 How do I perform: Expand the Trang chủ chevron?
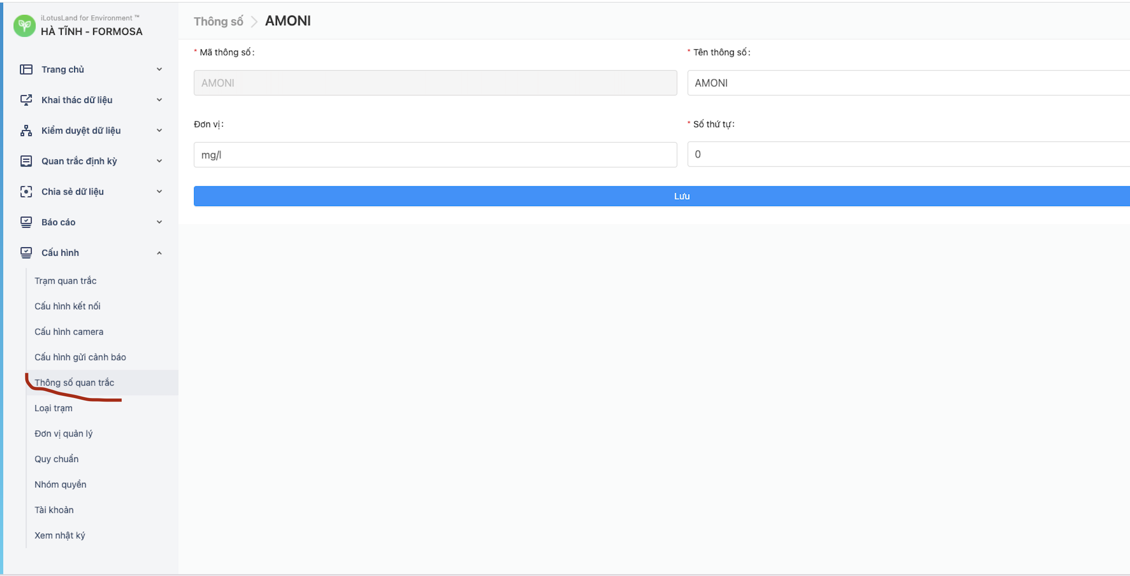(x=159, y=69)
